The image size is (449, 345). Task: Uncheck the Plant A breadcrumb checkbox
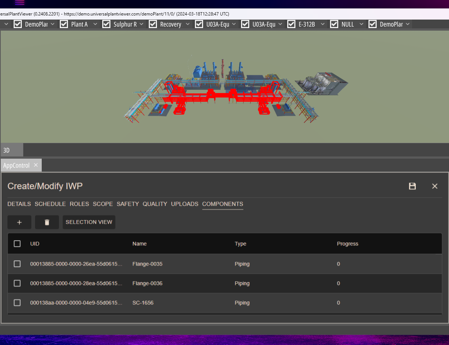click(64, 24)
